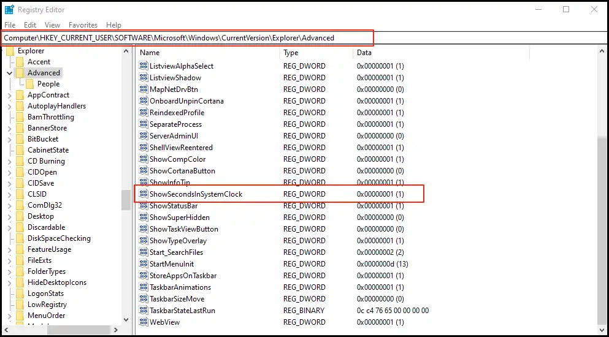Click the SeparateProcess value icon

coord(144,124)
